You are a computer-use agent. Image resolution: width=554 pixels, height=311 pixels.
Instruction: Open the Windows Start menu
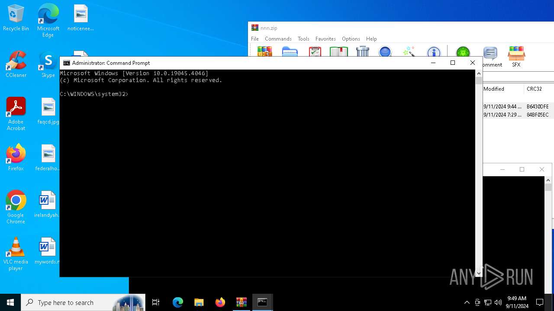(10, 302)
